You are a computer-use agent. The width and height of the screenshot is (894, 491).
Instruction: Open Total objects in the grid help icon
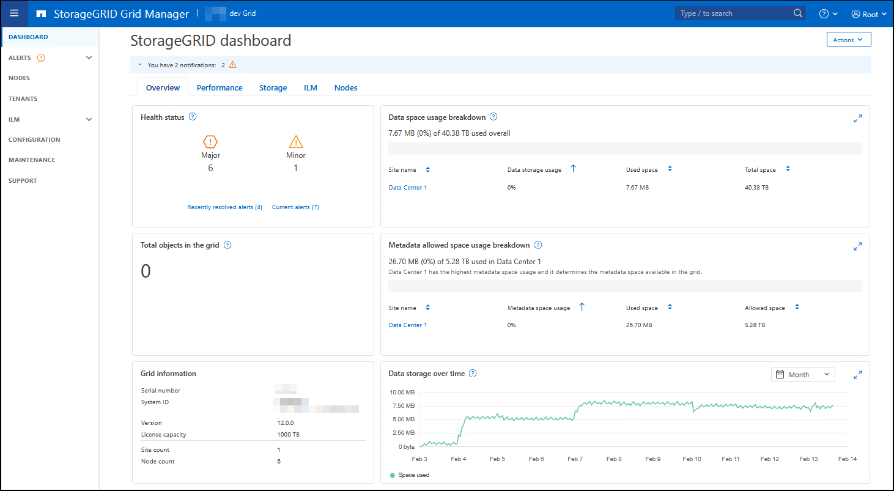[x=227, y=245]
